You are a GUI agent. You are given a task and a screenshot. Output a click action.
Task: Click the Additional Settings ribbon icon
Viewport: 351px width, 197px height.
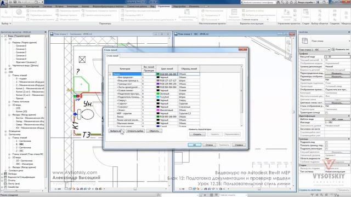point(187,11)
